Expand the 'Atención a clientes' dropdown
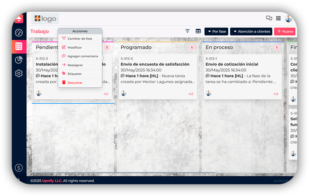The image size is (309, 196). (x=251, y=31)
